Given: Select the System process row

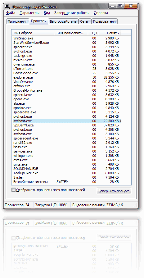Looking at the screenshot, I should pyautogui.click(x=67, y=177).
